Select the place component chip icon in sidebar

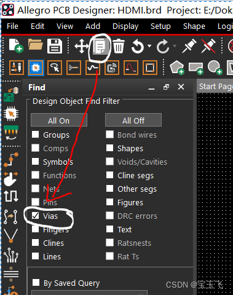tap(11, 114)
